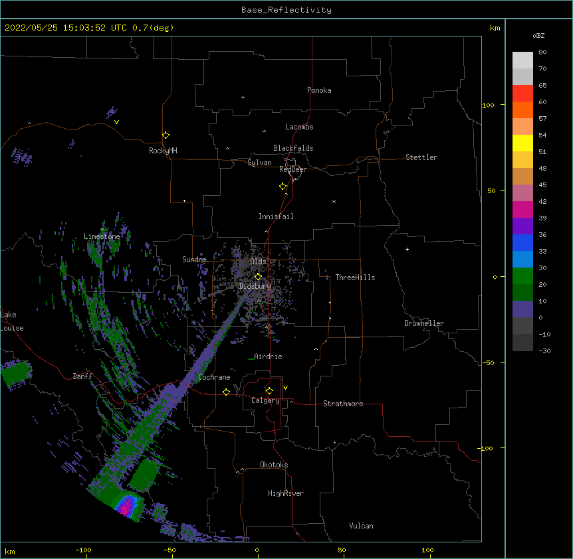Select the yellow diamond marker above the Calgary label

coord(269,391)
